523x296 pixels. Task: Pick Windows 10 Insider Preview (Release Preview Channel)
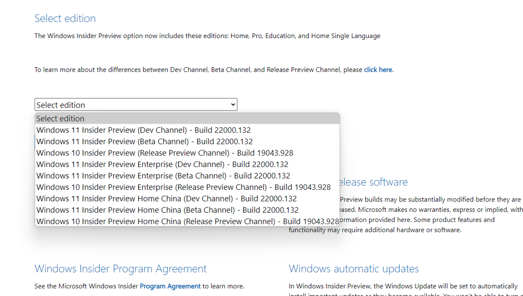pyautogui.click(x=187, y=153)
